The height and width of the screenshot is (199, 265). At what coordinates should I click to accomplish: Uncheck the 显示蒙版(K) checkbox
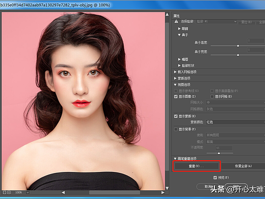pos(176,116)
